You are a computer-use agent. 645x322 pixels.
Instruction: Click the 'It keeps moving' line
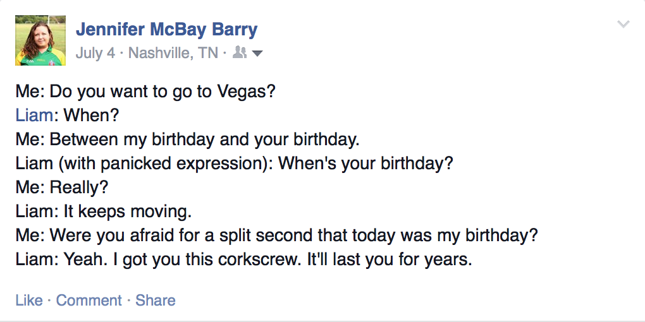(x=104, y=211)
